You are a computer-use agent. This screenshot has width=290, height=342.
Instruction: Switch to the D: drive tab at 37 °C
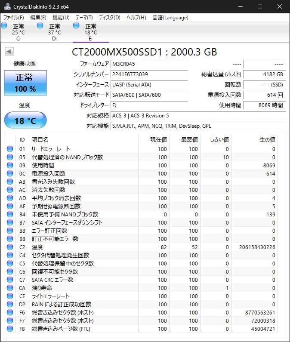55,32
